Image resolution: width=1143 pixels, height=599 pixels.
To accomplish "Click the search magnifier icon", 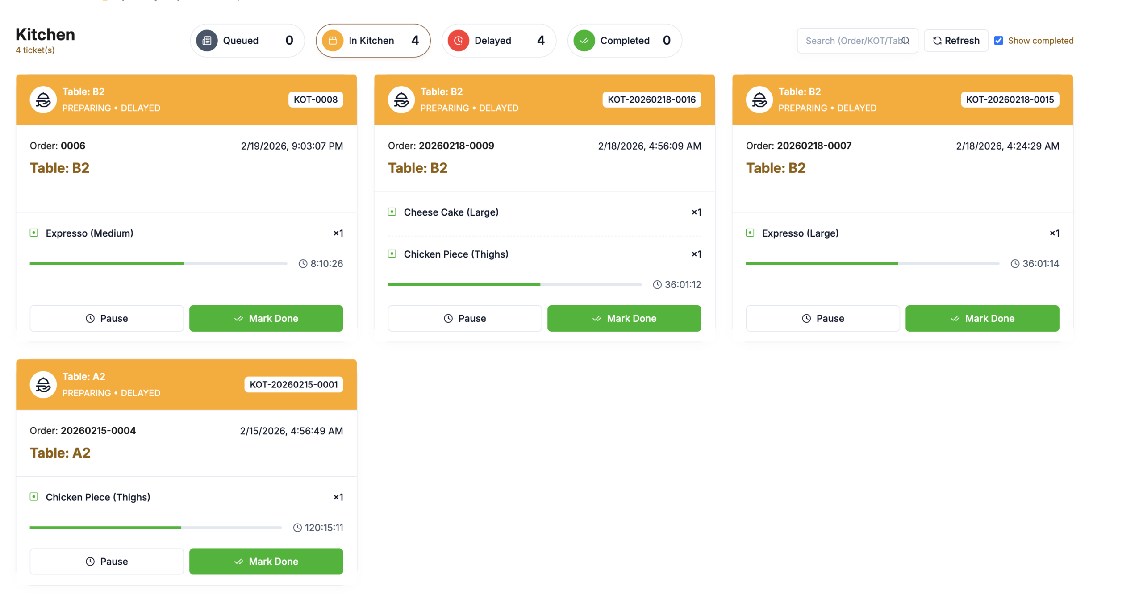I will pyautogui.click(x=905, y=41).
